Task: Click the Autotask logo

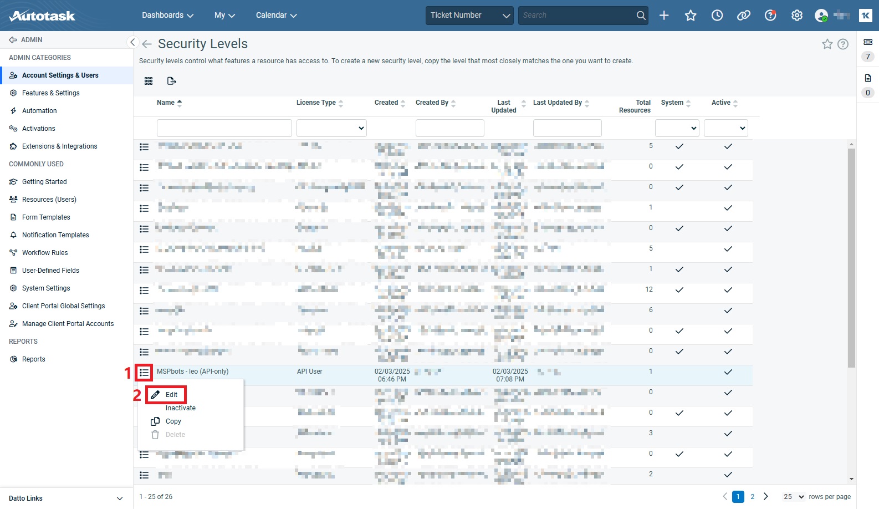Action: (43, 16)
